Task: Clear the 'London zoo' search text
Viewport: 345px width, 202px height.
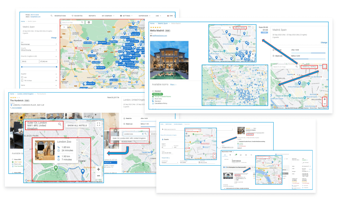Action: point(143,134)
